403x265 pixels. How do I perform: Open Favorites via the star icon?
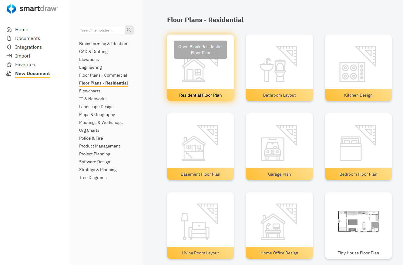(9, 65)
